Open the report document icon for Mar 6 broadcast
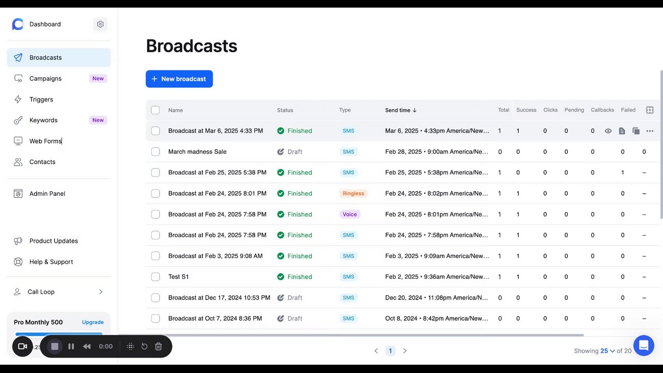The height and width of the screenshot is (373, 663). coord(622,131)
